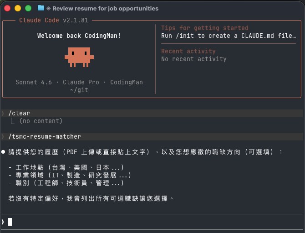Click the white bullet before '請提供您的履歷'
Viewport: 305px width, 233px height.
tap(3, 152)
